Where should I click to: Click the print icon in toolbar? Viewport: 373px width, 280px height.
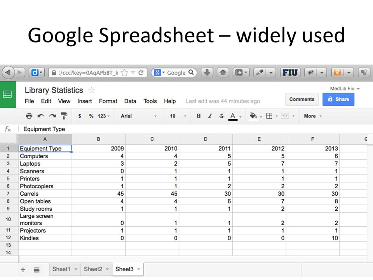coord(29,116)
